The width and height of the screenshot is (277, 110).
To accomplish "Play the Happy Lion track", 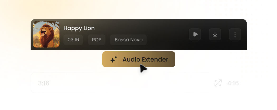I will 195,34.
